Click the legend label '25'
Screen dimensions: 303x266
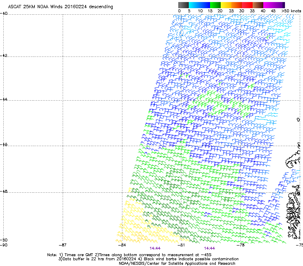click(x=231, y=11)
